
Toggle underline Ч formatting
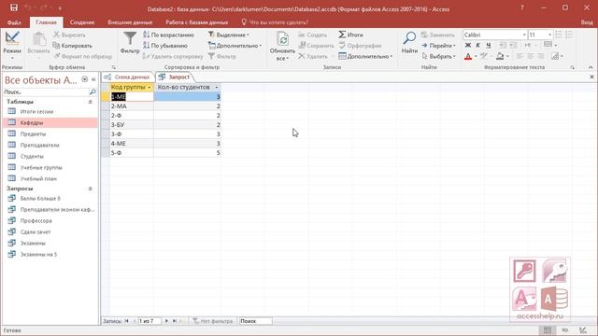488,46
